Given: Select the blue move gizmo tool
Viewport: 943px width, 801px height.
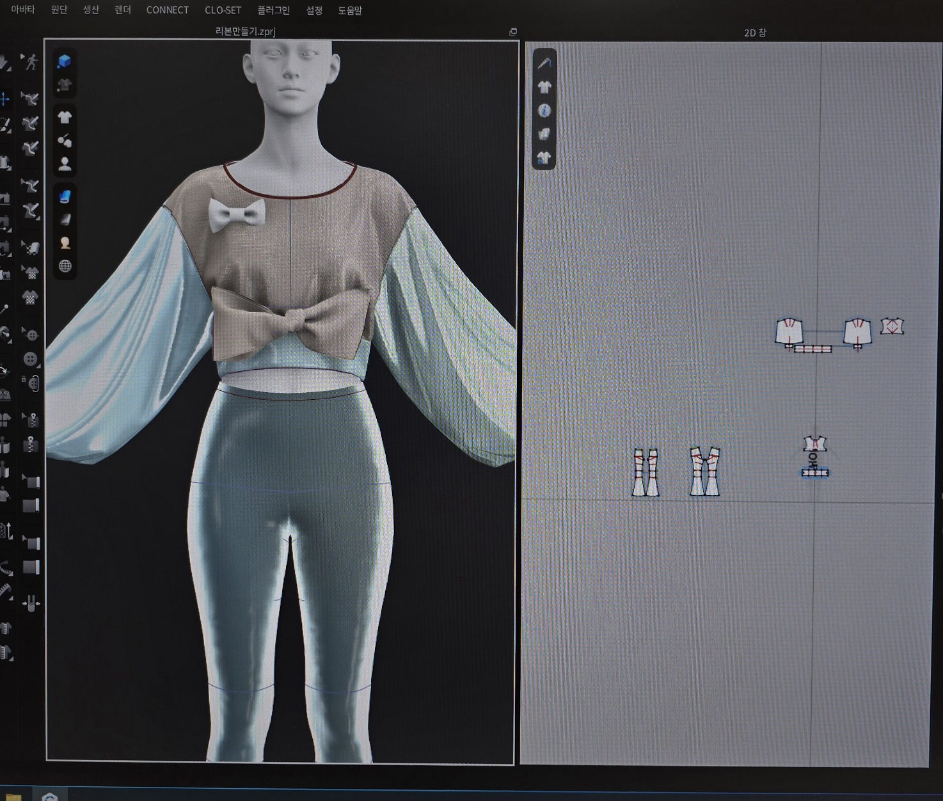Looking at the screenshot, I should point(5,99).
